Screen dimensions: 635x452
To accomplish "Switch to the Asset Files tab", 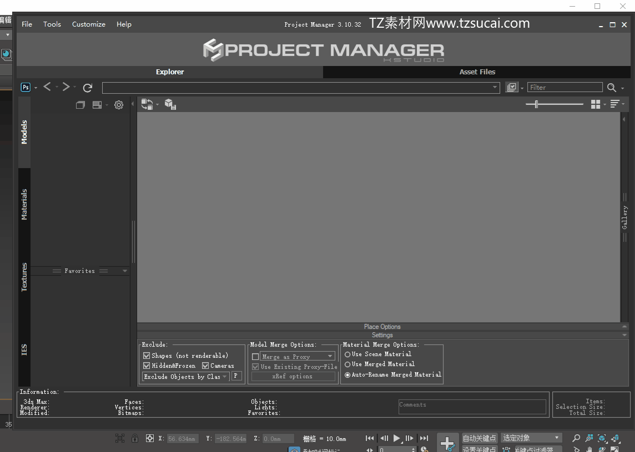I will [477, 72].
